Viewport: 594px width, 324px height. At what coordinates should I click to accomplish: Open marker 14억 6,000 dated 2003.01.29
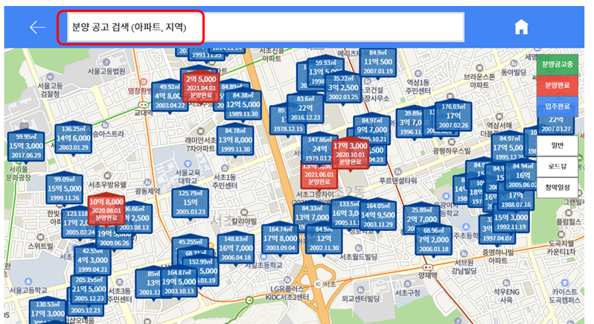coord(73,139)
